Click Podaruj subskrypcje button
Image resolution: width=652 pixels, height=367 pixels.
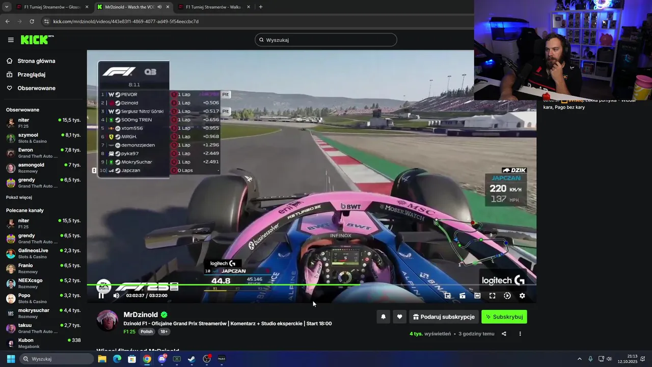[444, 317]
